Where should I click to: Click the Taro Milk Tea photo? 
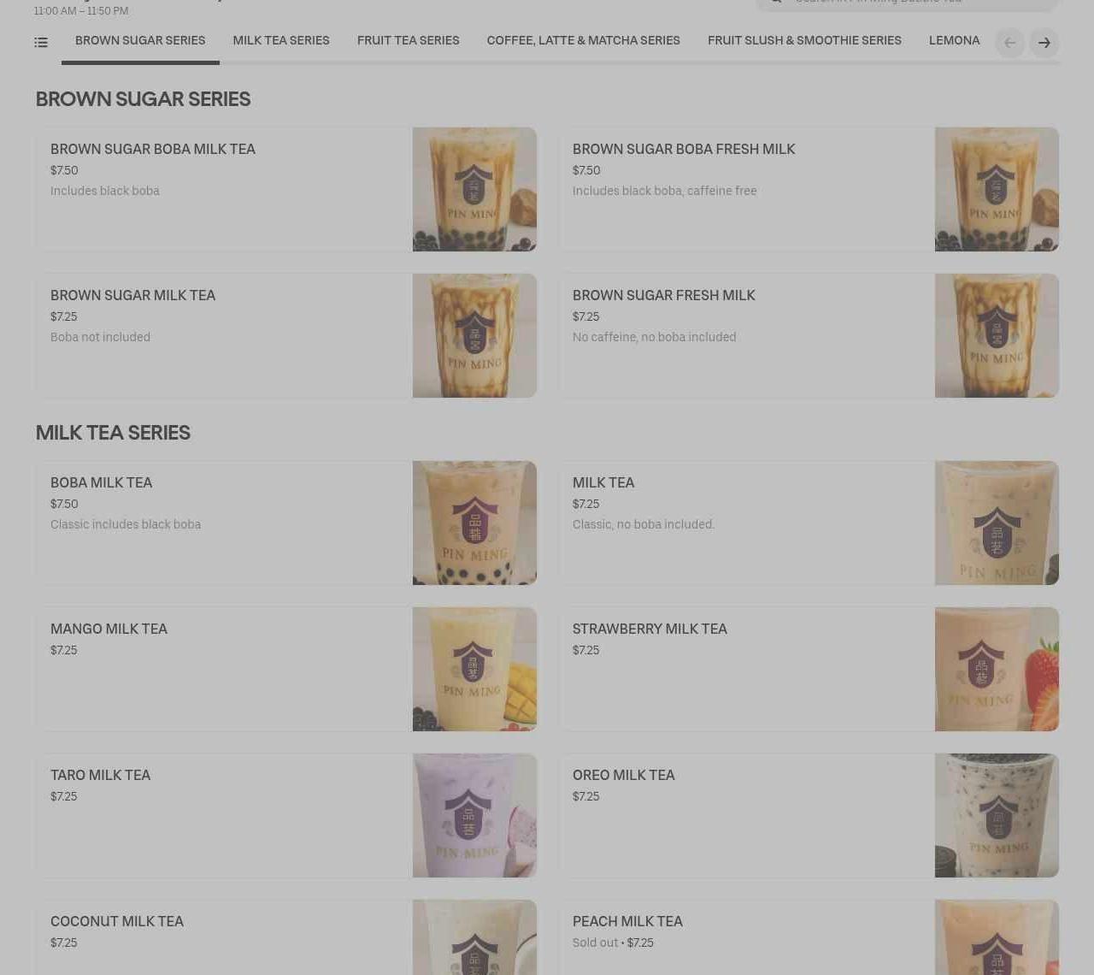474,815
